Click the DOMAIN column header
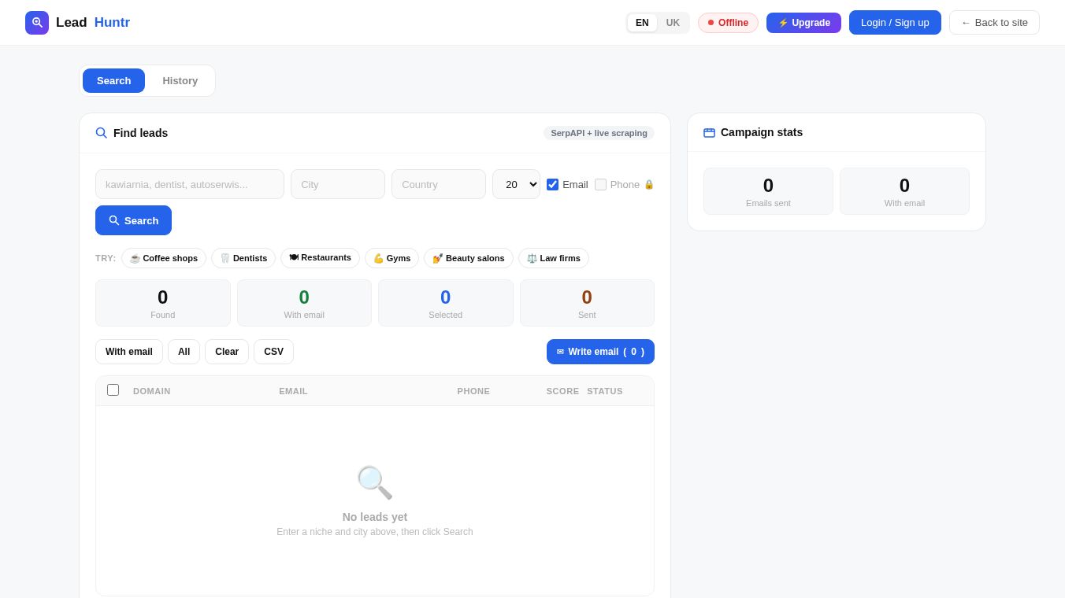The height and width of the screenshot is (598, 1065). click(152, 391)
